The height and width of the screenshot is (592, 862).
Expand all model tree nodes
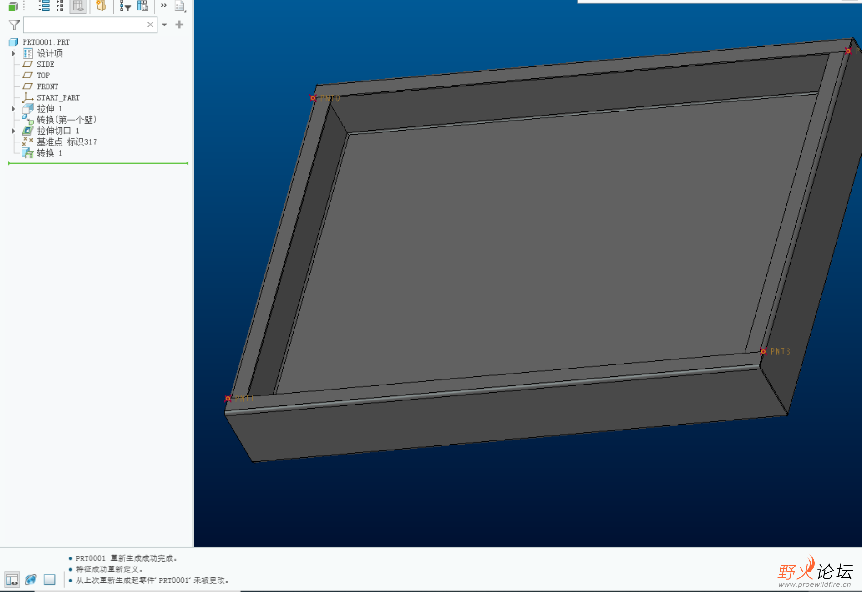44,6
